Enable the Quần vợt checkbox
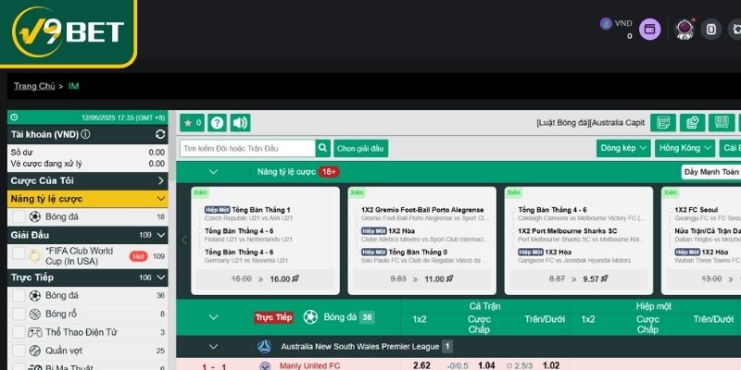 coord(19,351)
